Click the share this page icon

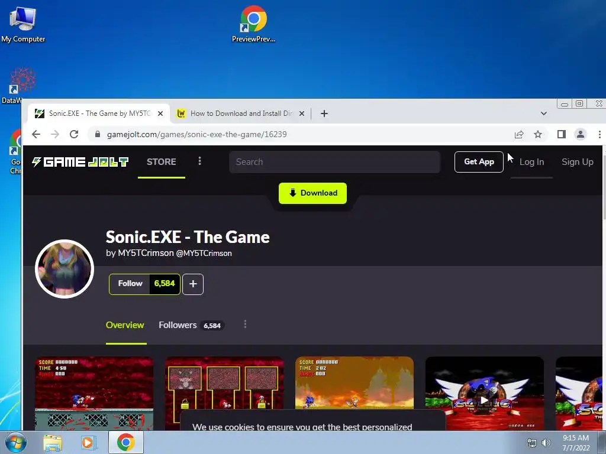coord(519,134)
